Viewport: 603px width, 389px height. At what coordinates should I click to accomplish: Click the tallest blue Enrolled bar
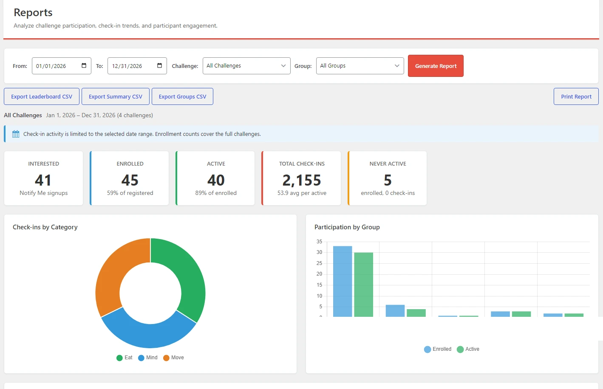(x=343, y=281)
